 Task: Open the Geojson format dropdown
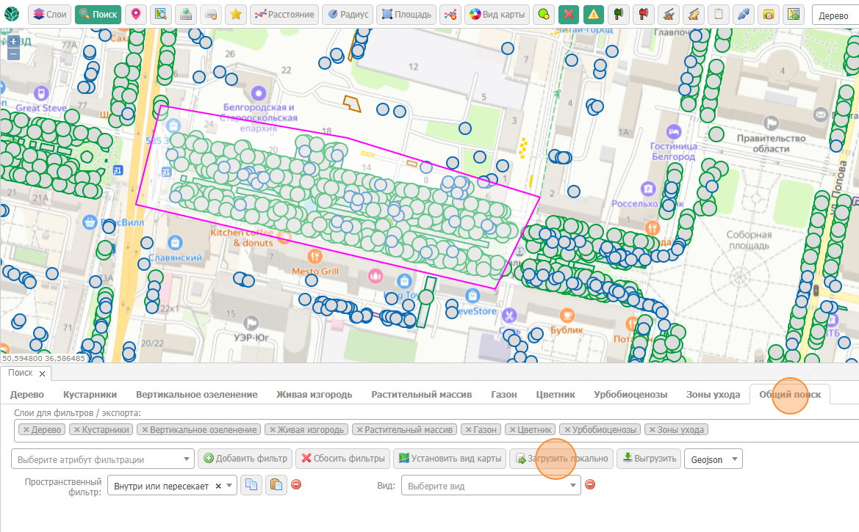pos(714,459)
